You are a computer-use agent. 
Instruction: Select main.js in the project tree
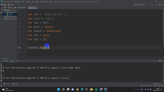pos(9,15)
